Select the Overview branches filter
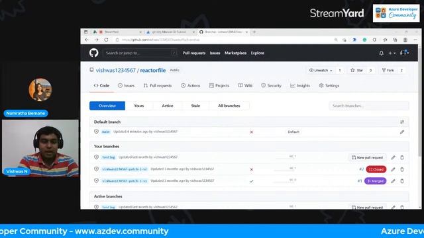The height and width of the screenshot is (238, 424). point(107,106)
